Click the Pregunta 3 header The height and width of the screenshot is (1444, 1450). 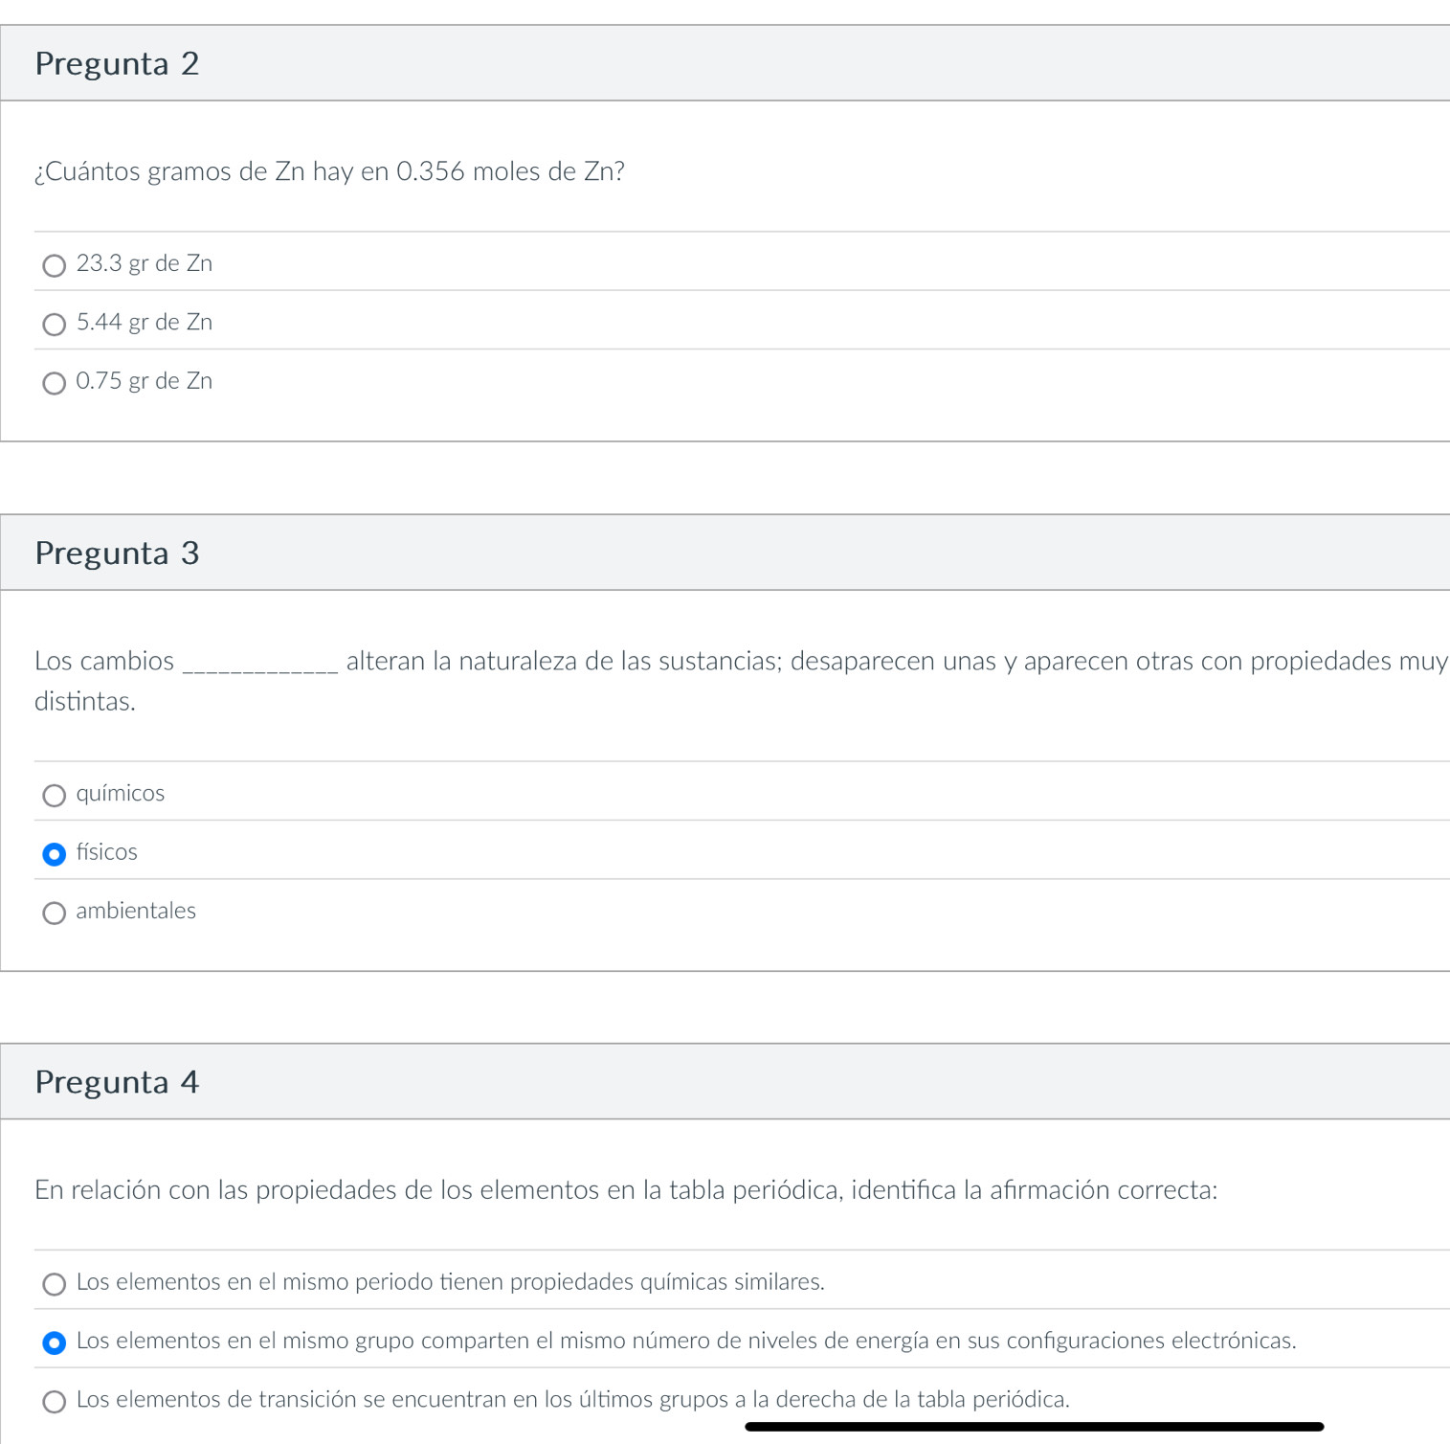pos(117,553)
